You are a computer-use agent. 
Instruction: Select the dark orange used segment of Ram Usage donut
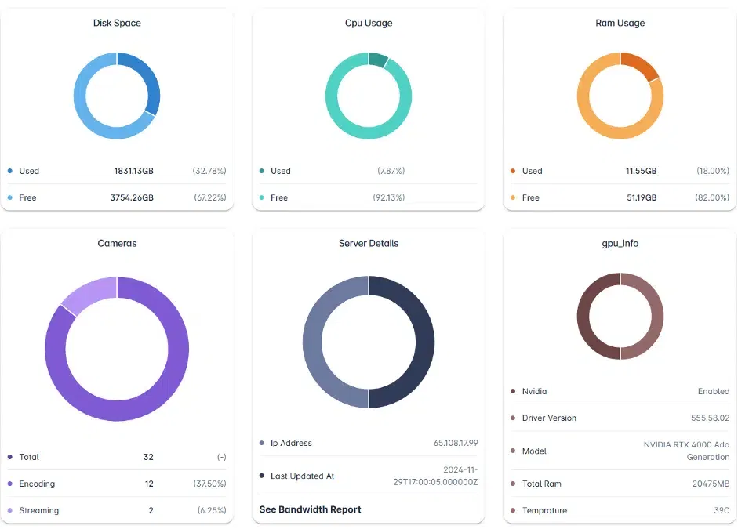pos(642,65)
